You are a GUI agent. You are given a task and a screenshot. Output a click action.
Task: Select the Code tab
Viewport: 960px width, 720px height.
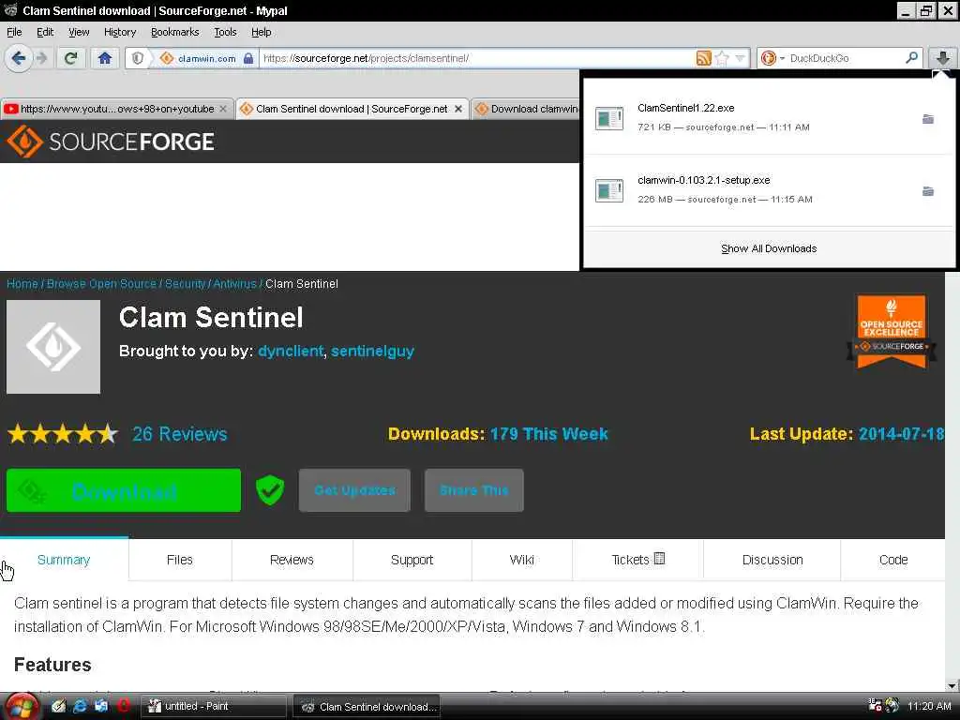pyautogui.click(x=893, y=560)
